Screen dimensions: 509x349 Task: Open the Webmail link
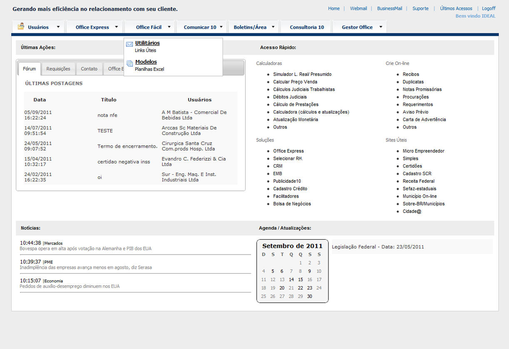[358, 8]
